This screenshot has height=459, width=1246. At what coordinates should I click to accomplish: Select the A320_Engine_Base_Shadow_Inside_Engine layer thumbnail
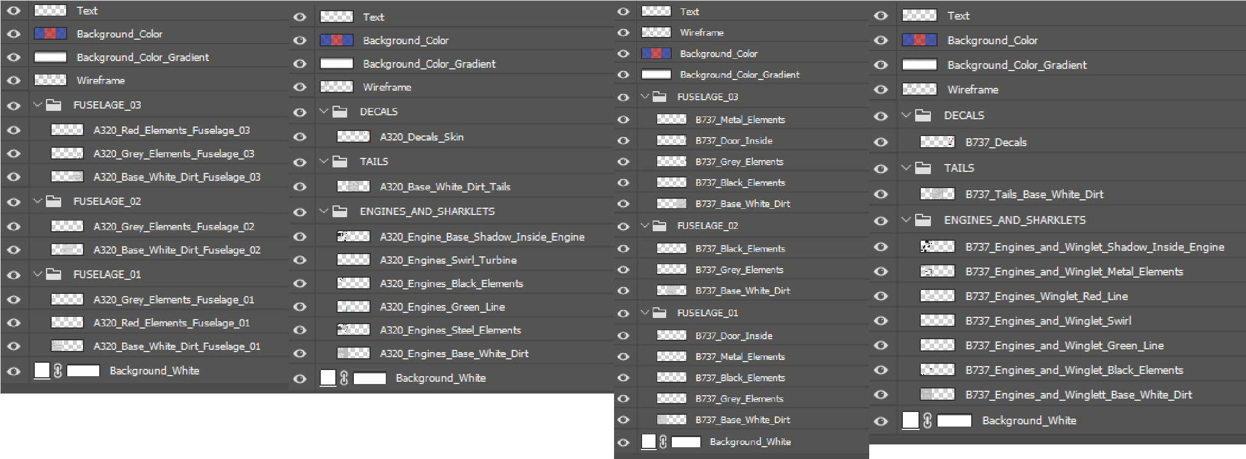pyautogui.click(x=353, y=237)
